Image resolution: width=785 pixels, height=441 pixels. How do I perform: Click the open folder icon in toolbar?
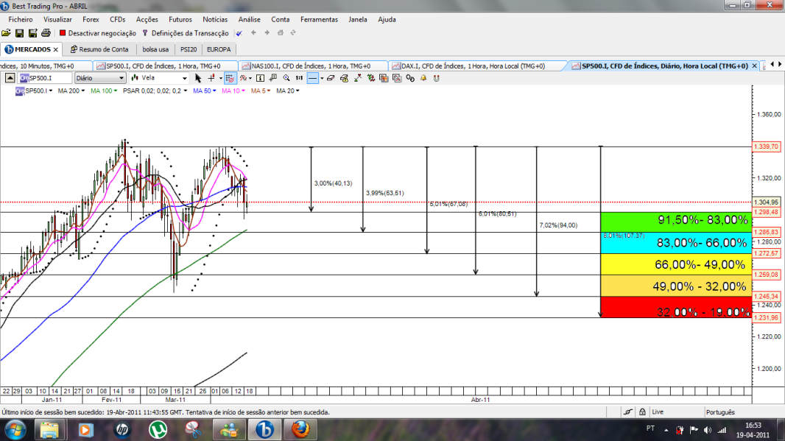coord(6,33)
